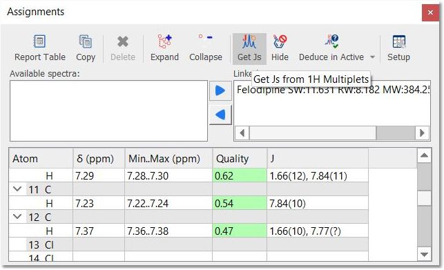Select the 14 Cl atom row
The height and width of the screenshot is (270, 444).
point(189,256)
